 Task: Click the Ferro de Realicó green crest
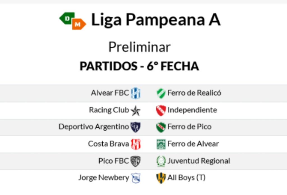click(x=161, y=93)
